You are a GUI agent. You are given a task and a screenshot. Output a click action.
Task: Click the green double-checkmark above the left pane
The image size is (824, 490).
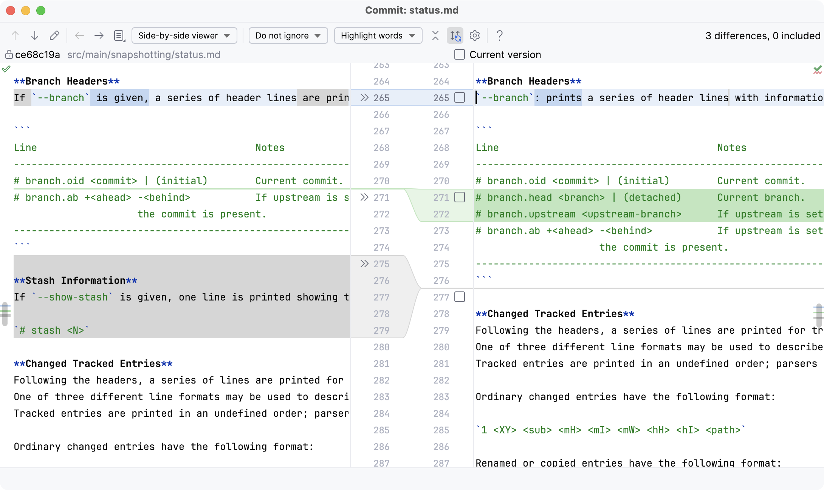pyautogui.click(x=6, y=69)
